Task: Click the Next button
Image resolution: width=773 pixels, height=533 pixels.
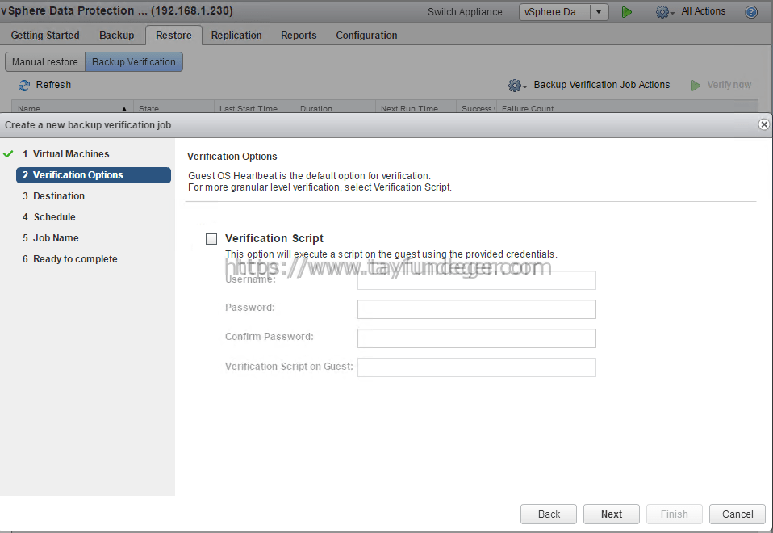Action: pyautogui.click(x=612, y=514)
